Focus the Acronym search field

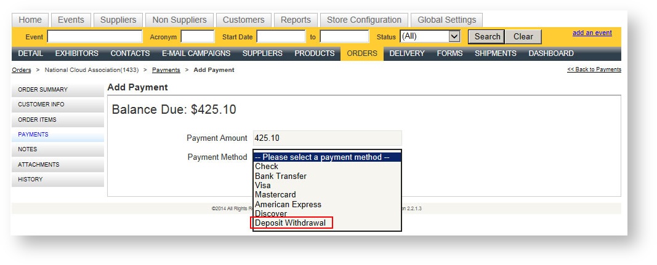tap(197, 37)
